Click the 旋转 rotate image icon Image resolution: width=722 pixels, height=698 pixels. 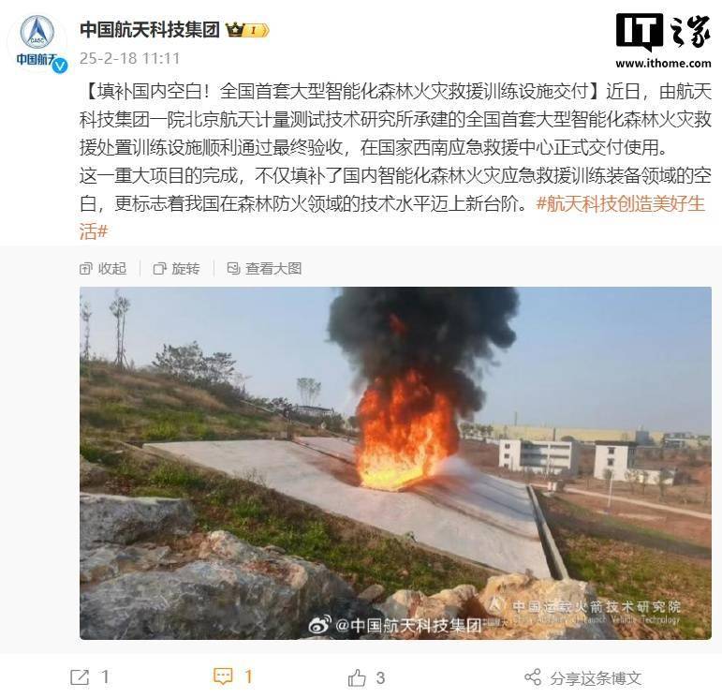(159, 269)
